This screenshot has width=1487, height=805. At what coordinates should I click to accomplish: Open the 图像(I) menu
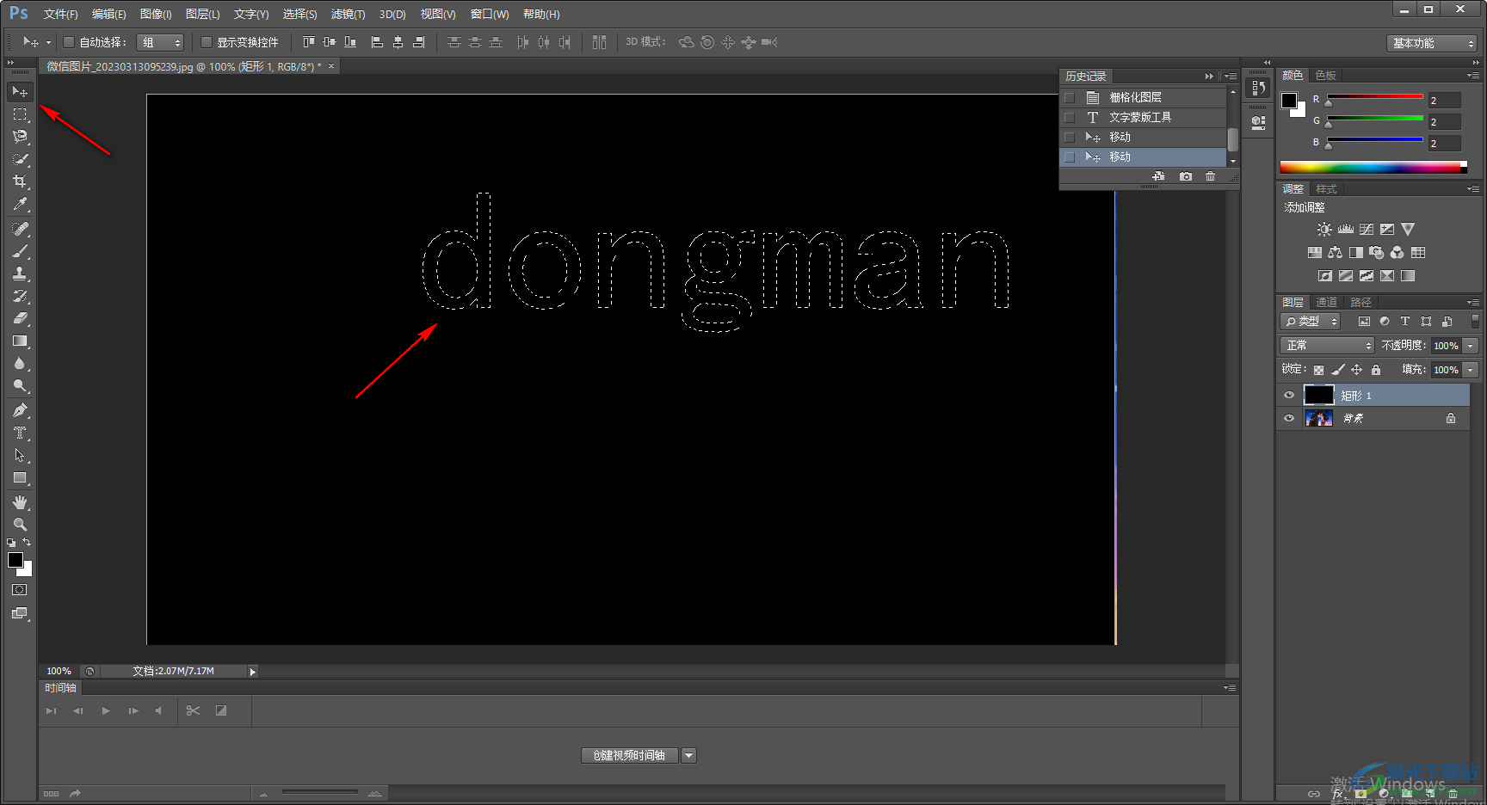156,14
